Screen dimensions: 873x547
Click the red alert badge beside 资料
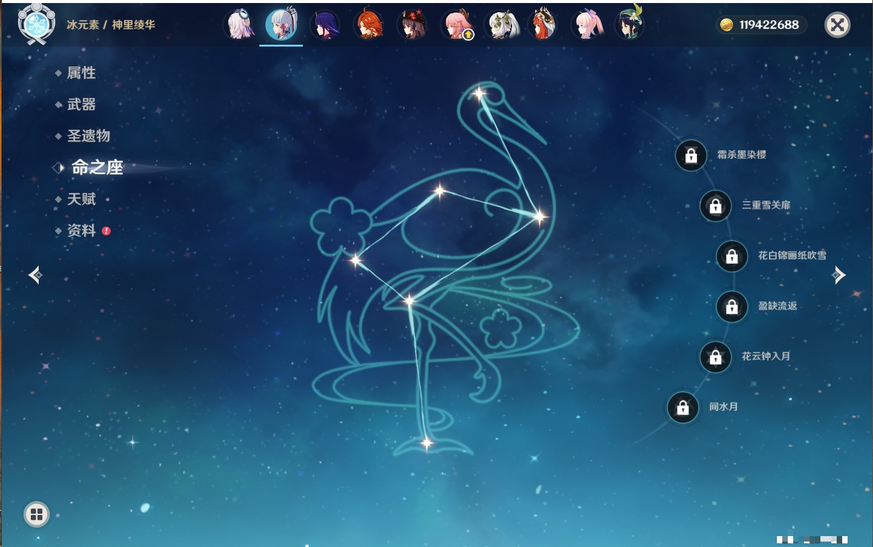point(106,231)
